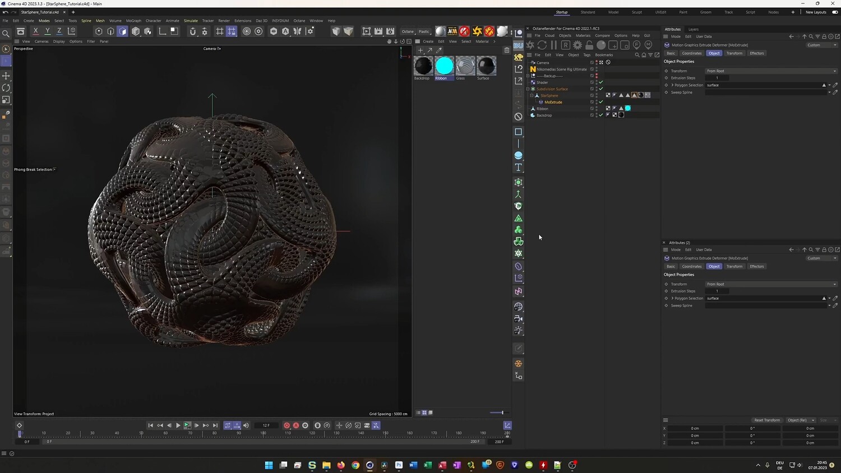Select the Glass material thumbnail

(x=465, y=66)
